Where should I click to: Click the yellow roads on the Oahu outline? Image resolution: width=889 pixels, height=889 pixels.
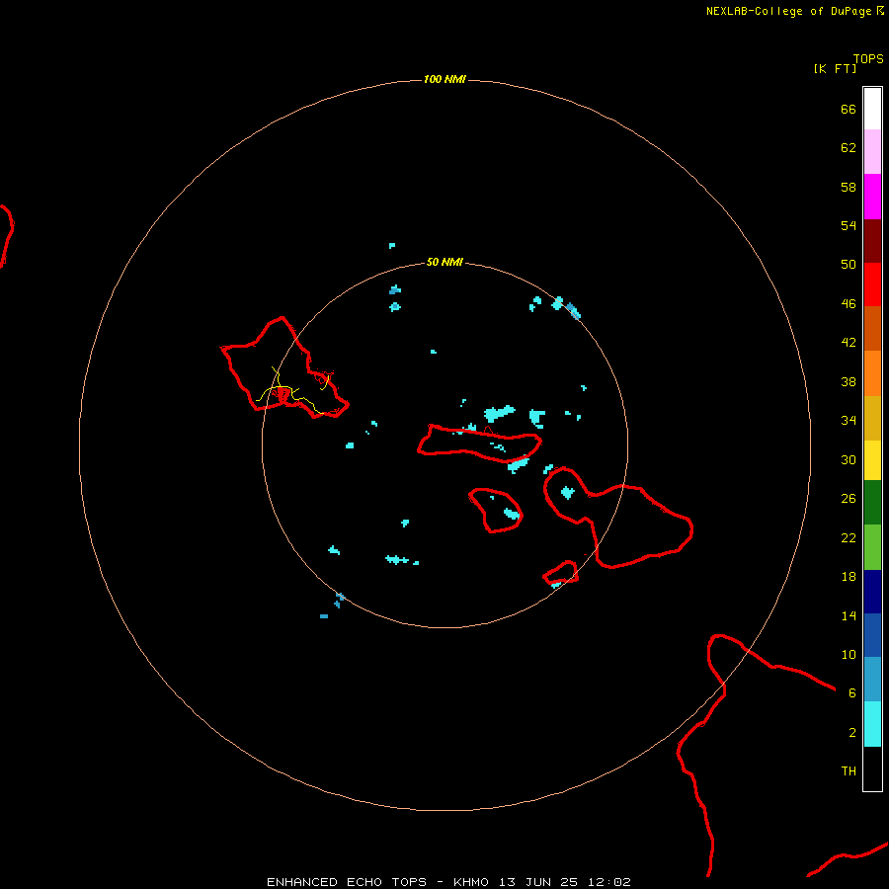(290, 390)
